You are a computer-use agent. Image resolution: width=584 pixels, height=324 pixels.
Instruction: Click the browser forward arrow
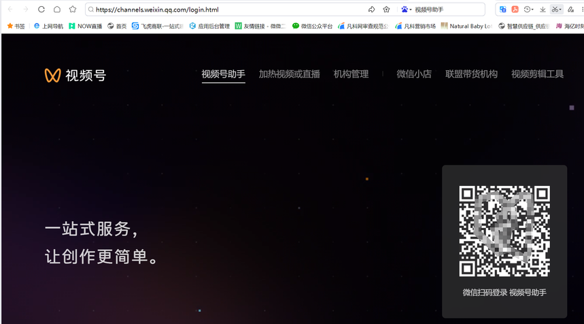(x=26, y=10)
